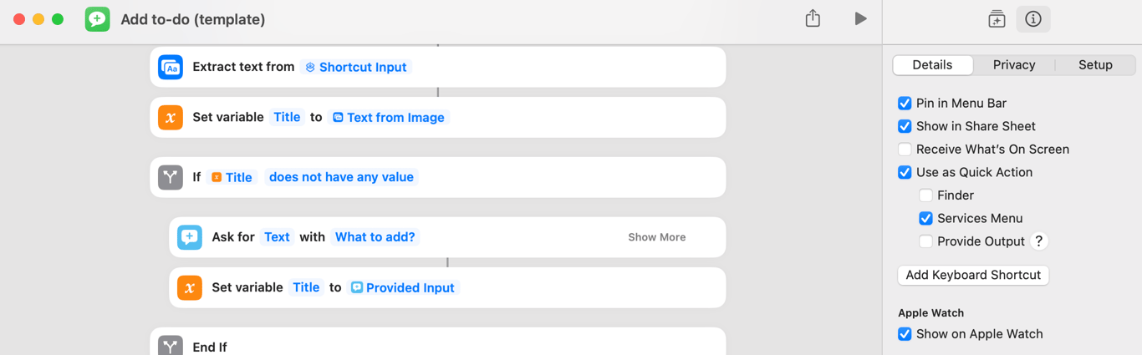Switch to the Privacy tab

pos(1014,65)
